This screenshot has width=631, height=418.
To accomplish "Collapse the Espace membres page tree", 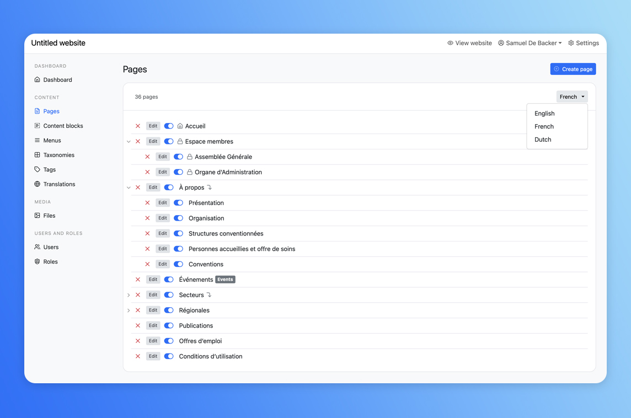I will tap(129, 142).
